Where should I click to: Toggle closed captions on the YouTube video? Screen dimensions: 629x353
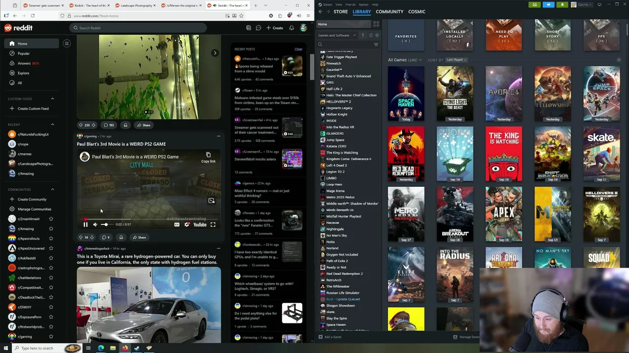coord(177,225)
